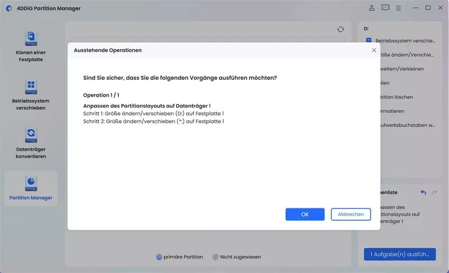Open the hamburger menu icon
This screenshot has width=449, height=273.
pos(398,8)
